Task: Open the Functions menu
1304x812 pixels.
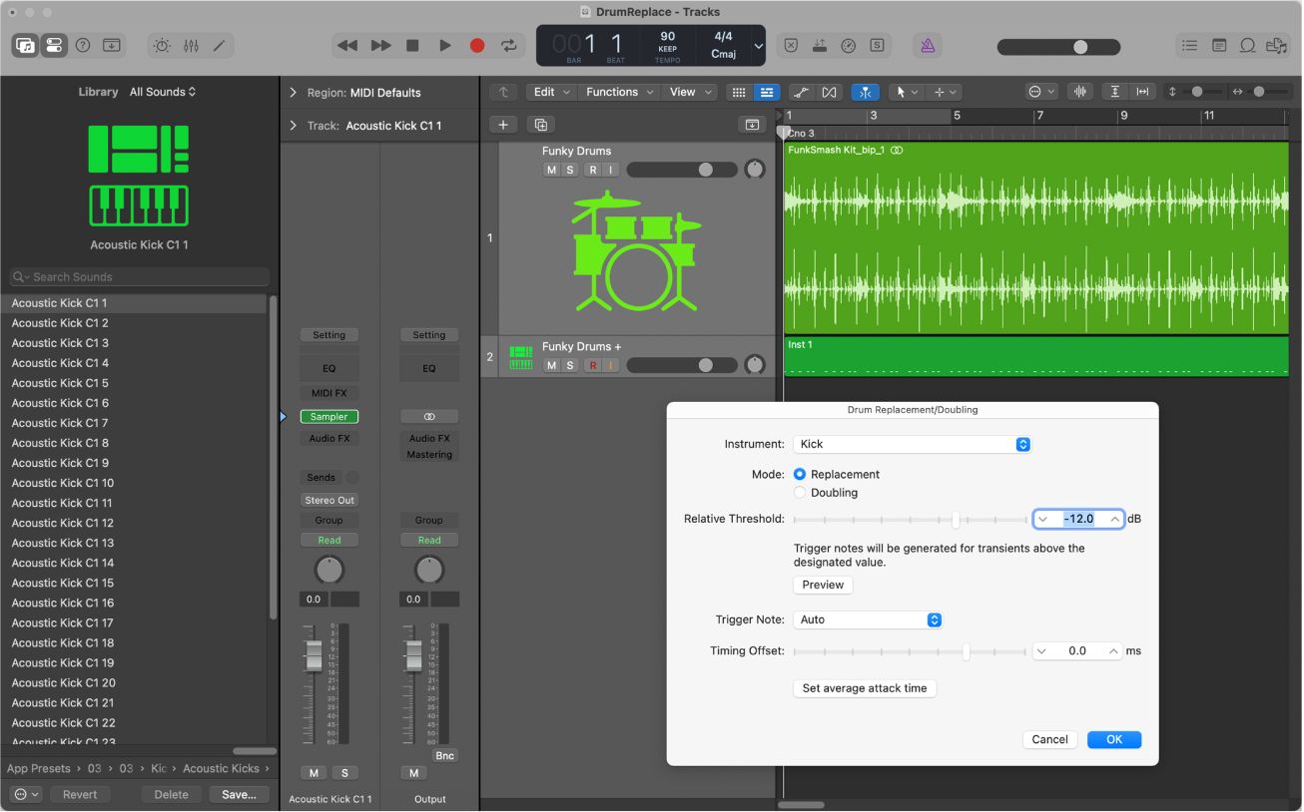Action: 618,91
